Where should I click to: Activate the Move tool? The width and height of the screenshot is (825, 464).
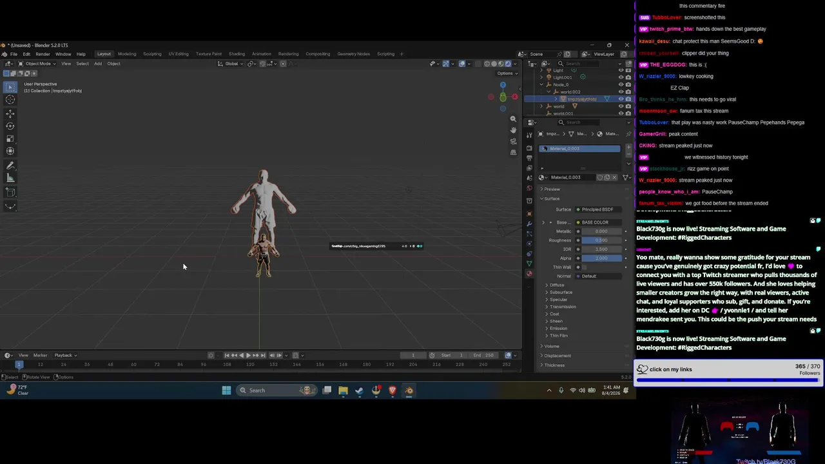[x=10, y=113]
